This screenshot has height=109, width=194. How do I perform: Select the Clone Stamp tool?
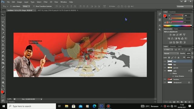(x=3, y=45)
